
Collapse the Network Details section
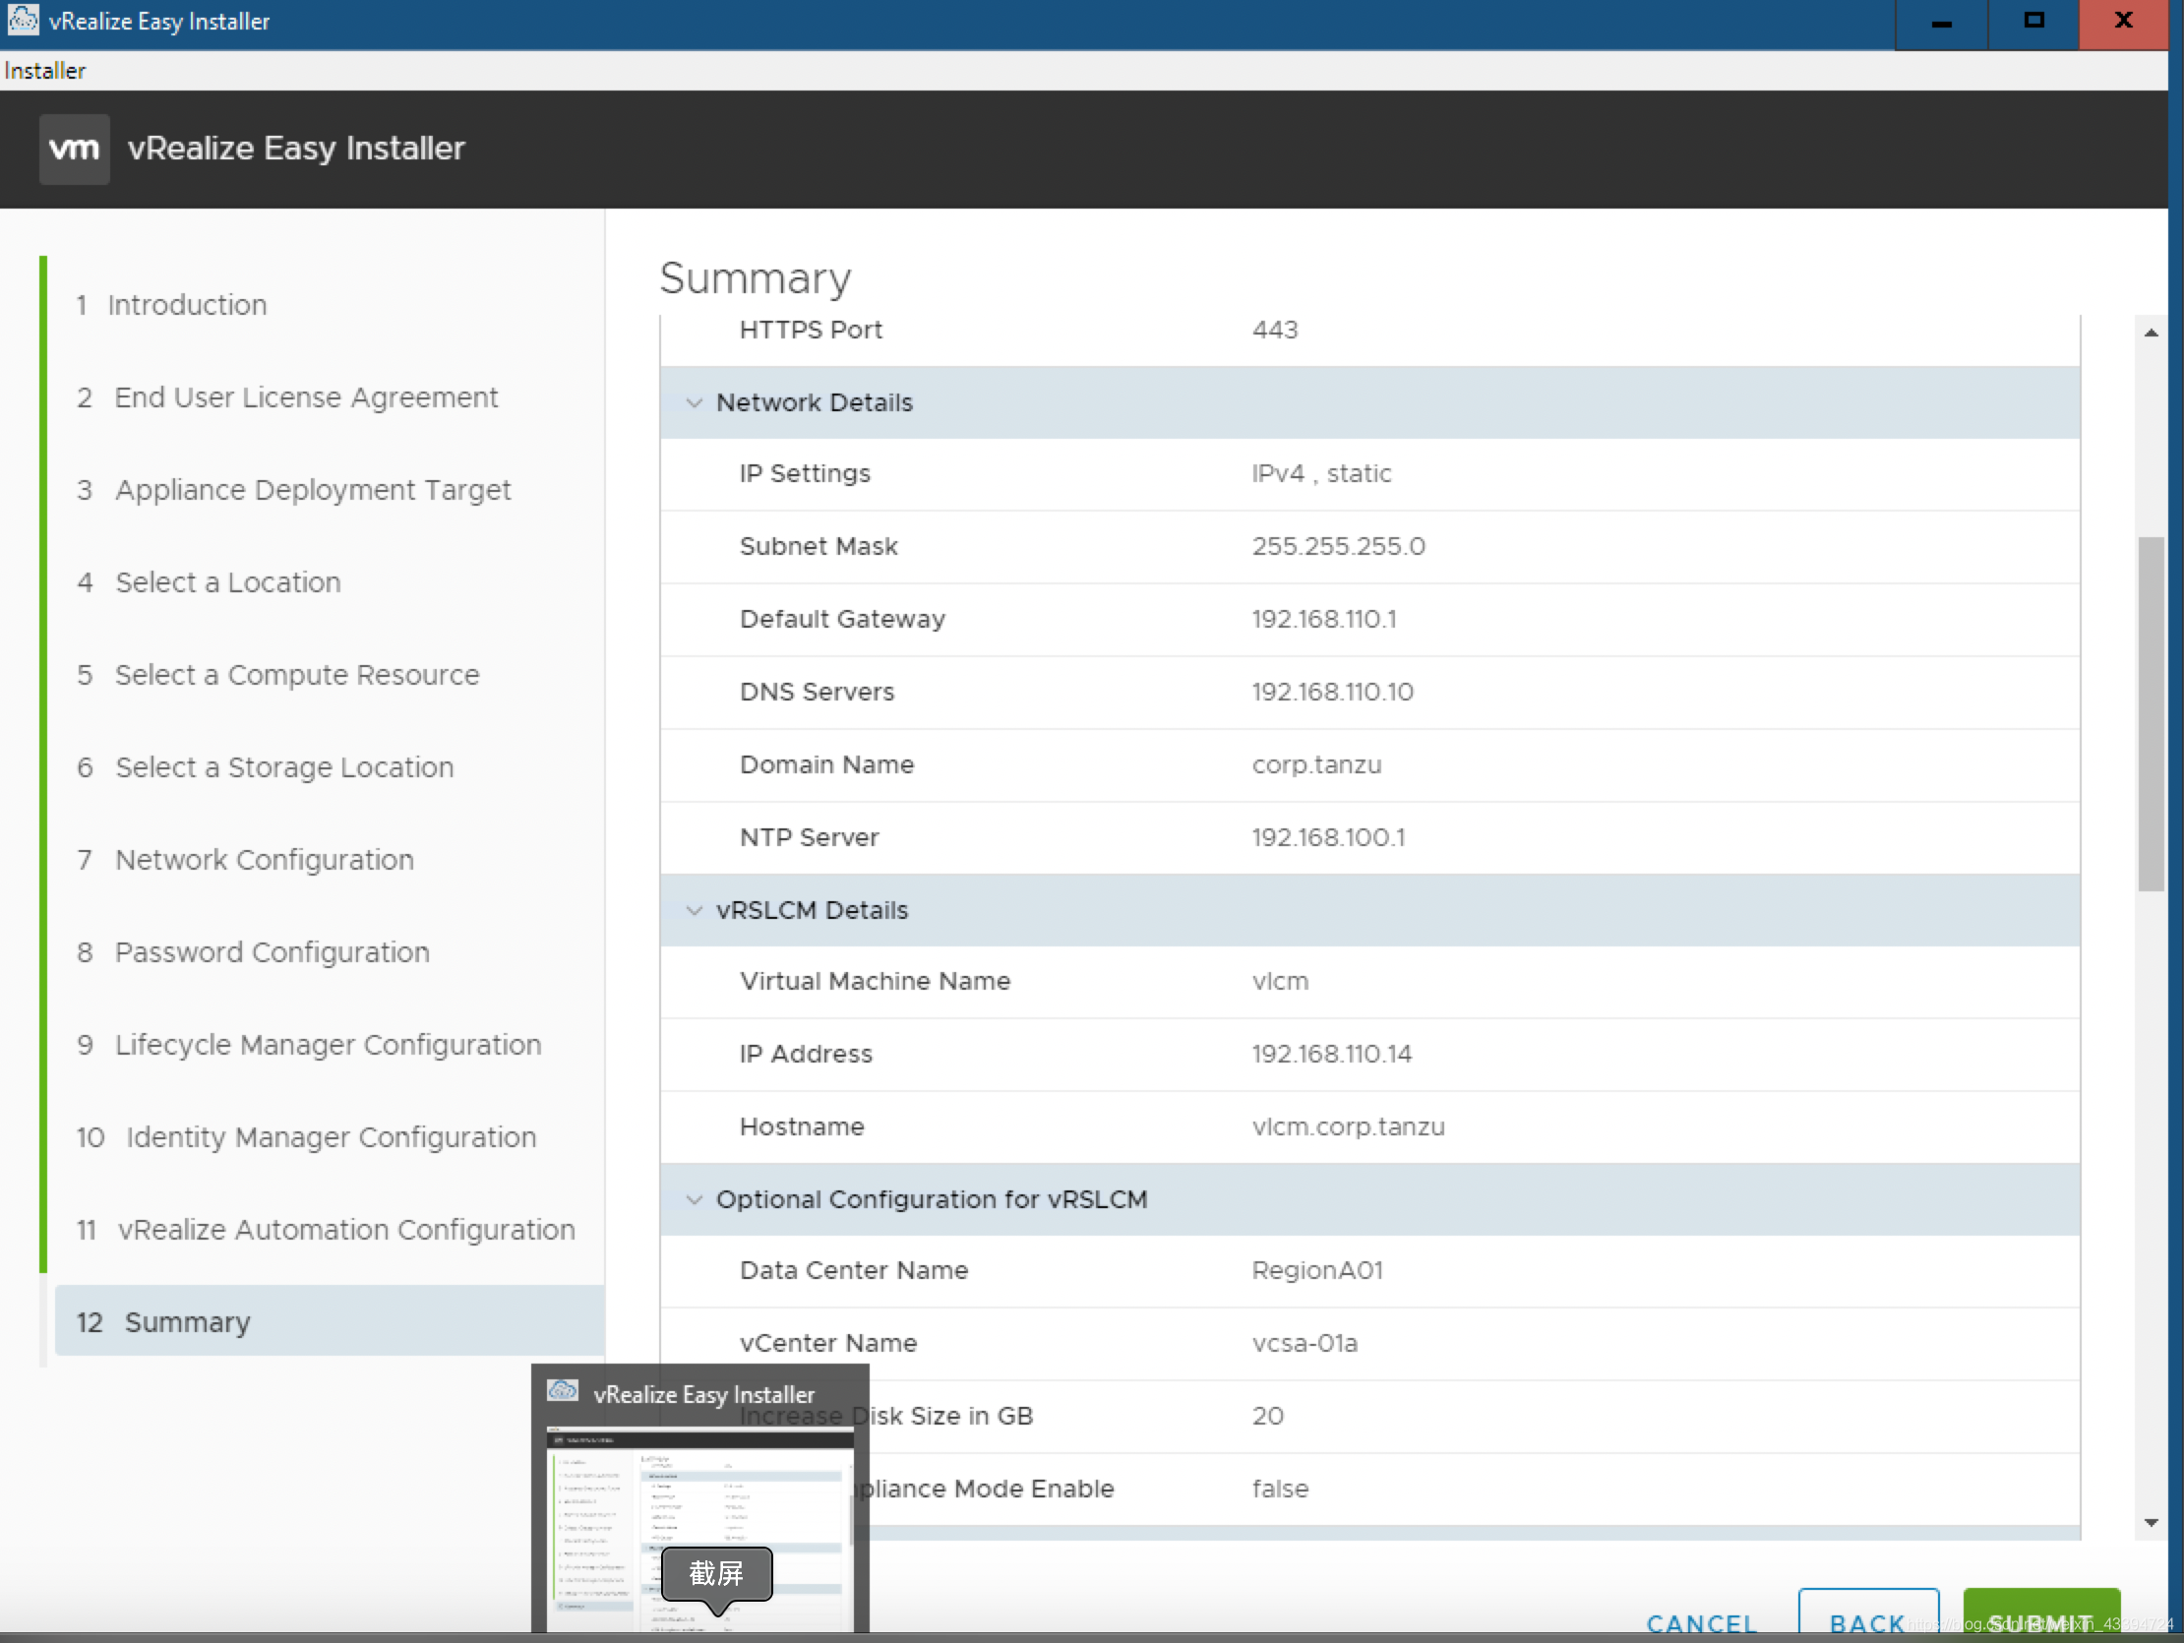695,402
